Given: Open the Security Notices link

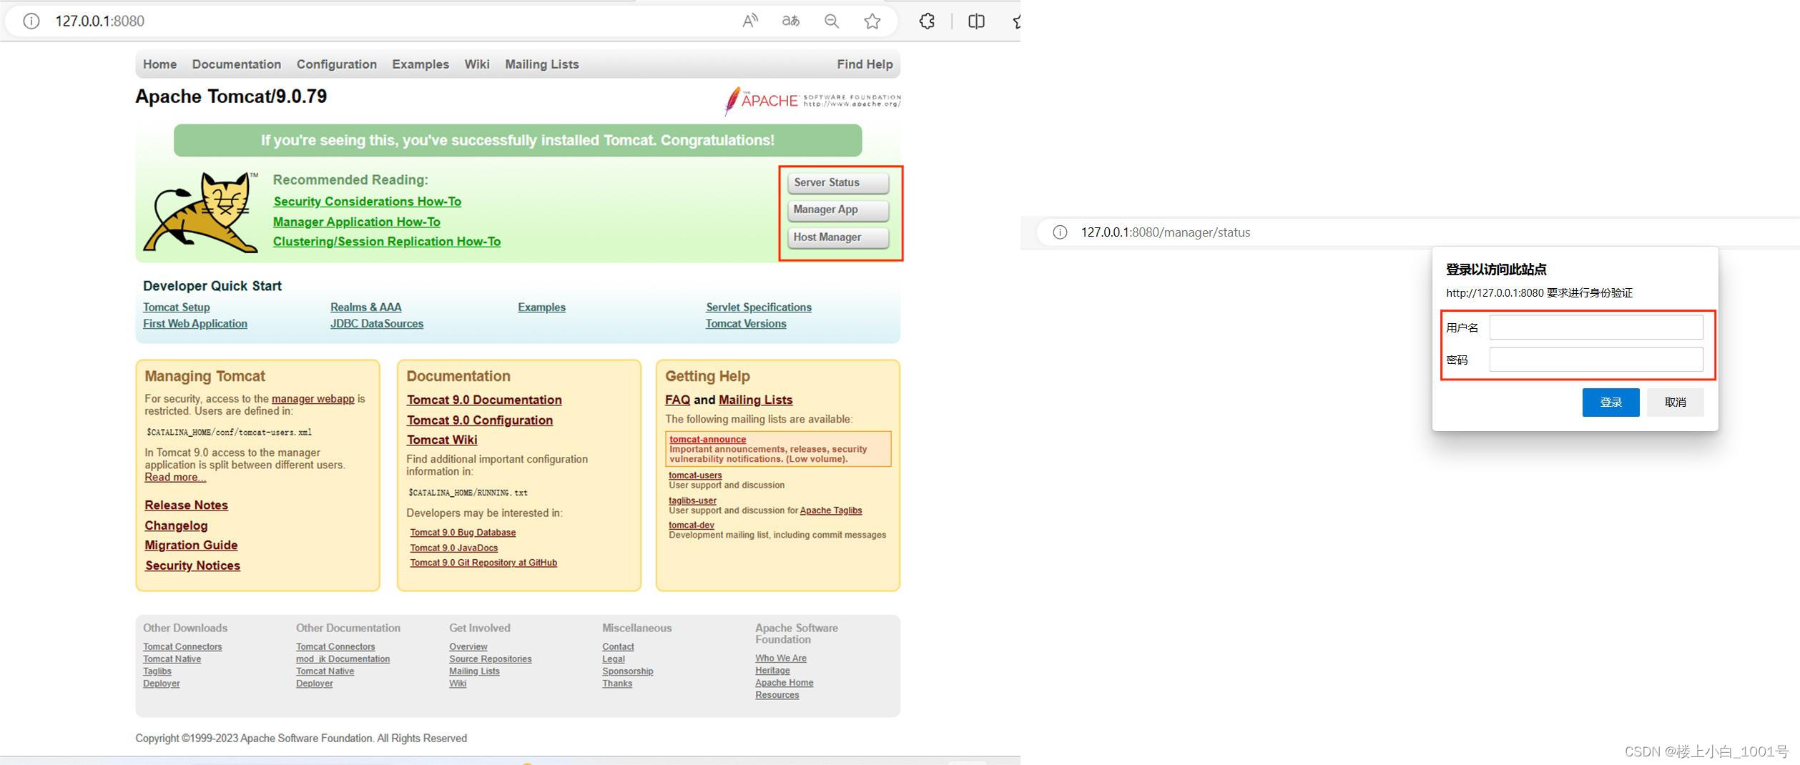Looking at the screenshot, I should tap(192, 566).
